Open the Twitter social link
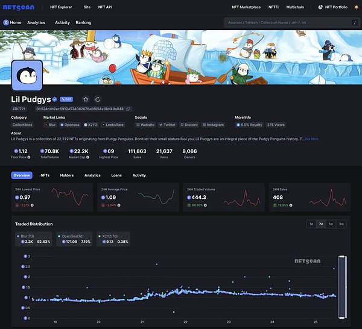Screen dimensions: 362x329 (167, 125)
